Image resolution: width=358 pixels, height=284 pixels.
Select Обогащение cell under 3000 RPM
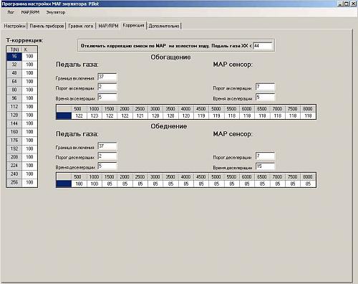[x=155, y=116]
